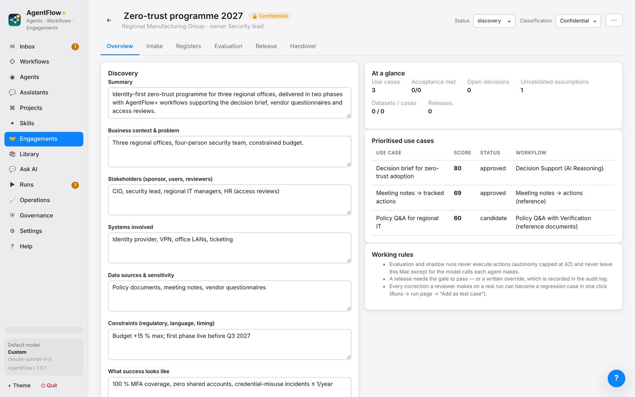Click the Assistants chat bubble icon
Image resolution: width=635 pixels, height=397 pixels.
coord(12,92)
